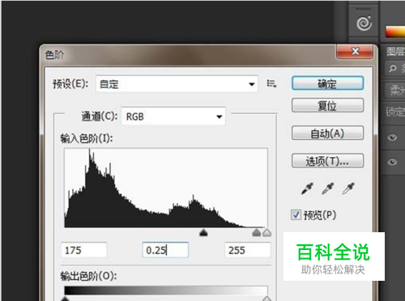Click the spiral panel icon in dock

(x=364, y=23)
